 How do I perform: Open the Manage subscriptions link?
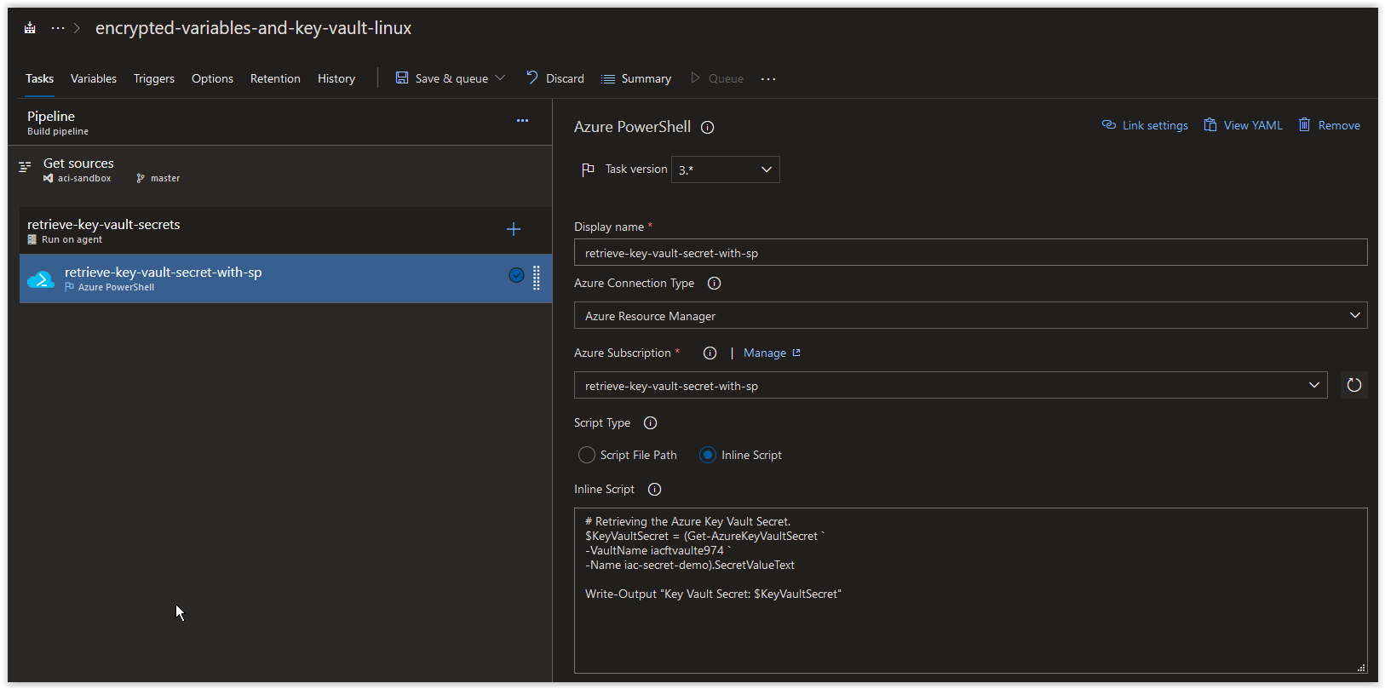pyautogui.click(x=772, y=353)
